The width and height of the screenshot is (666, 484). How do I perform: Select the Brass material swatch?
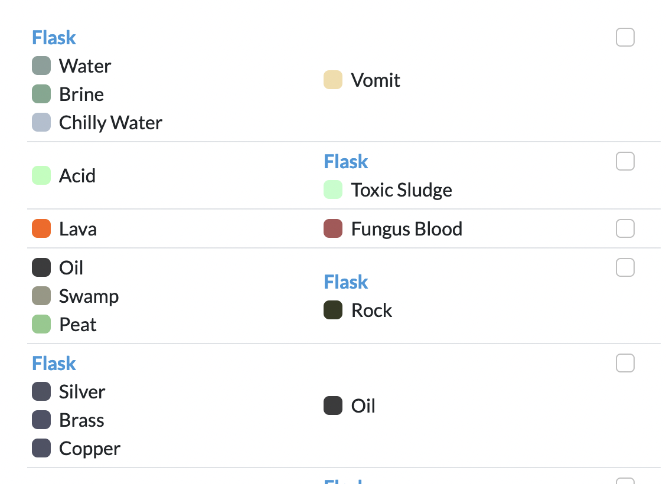[41, 420]
